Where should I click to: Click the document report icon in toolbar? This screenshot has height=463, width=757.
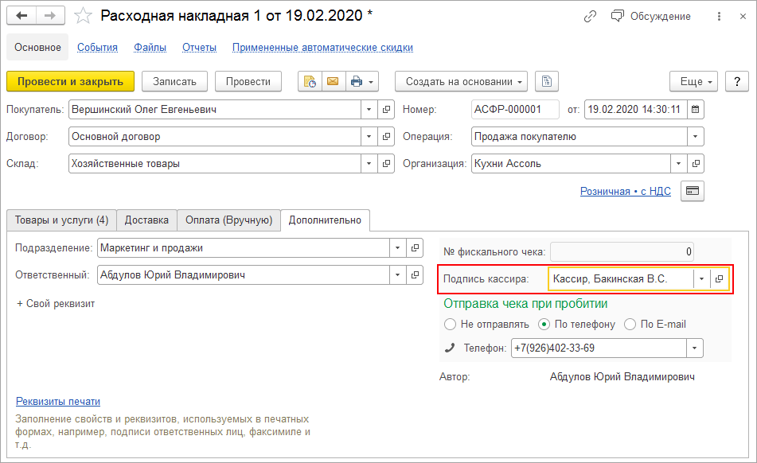[x=547, y=81]
